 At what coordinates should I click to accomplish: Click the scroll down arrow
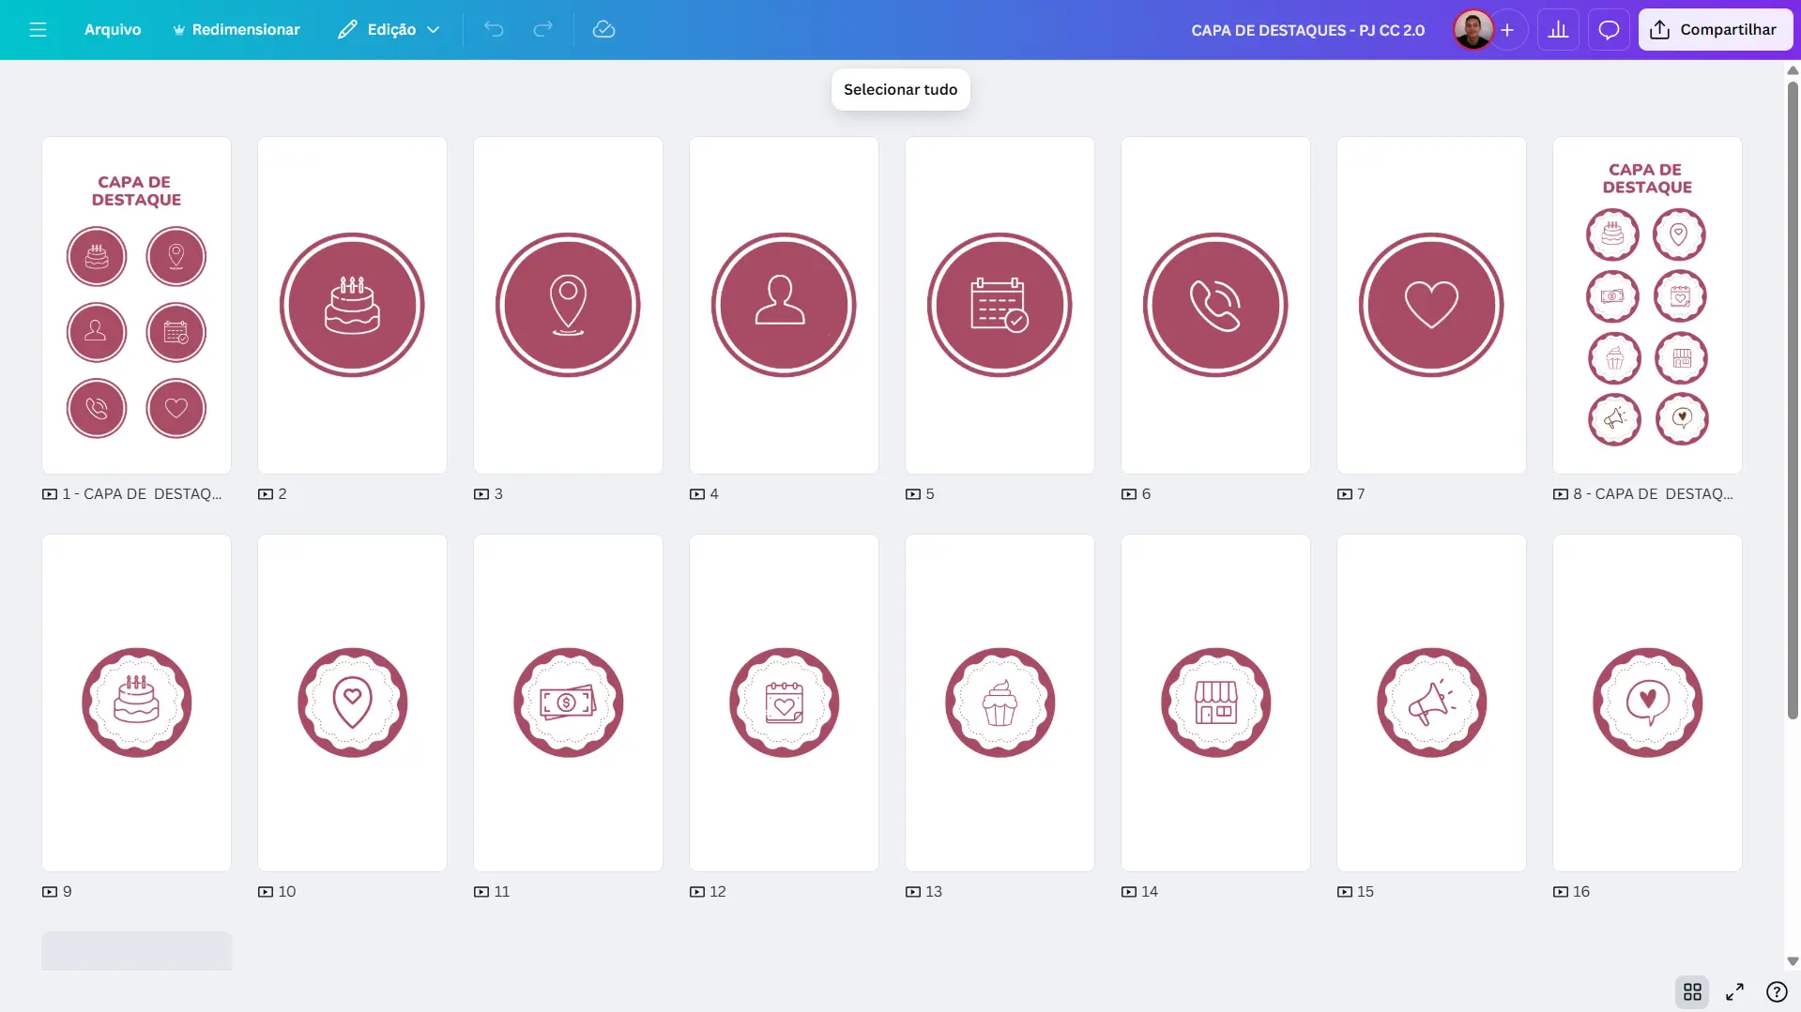1793,960
